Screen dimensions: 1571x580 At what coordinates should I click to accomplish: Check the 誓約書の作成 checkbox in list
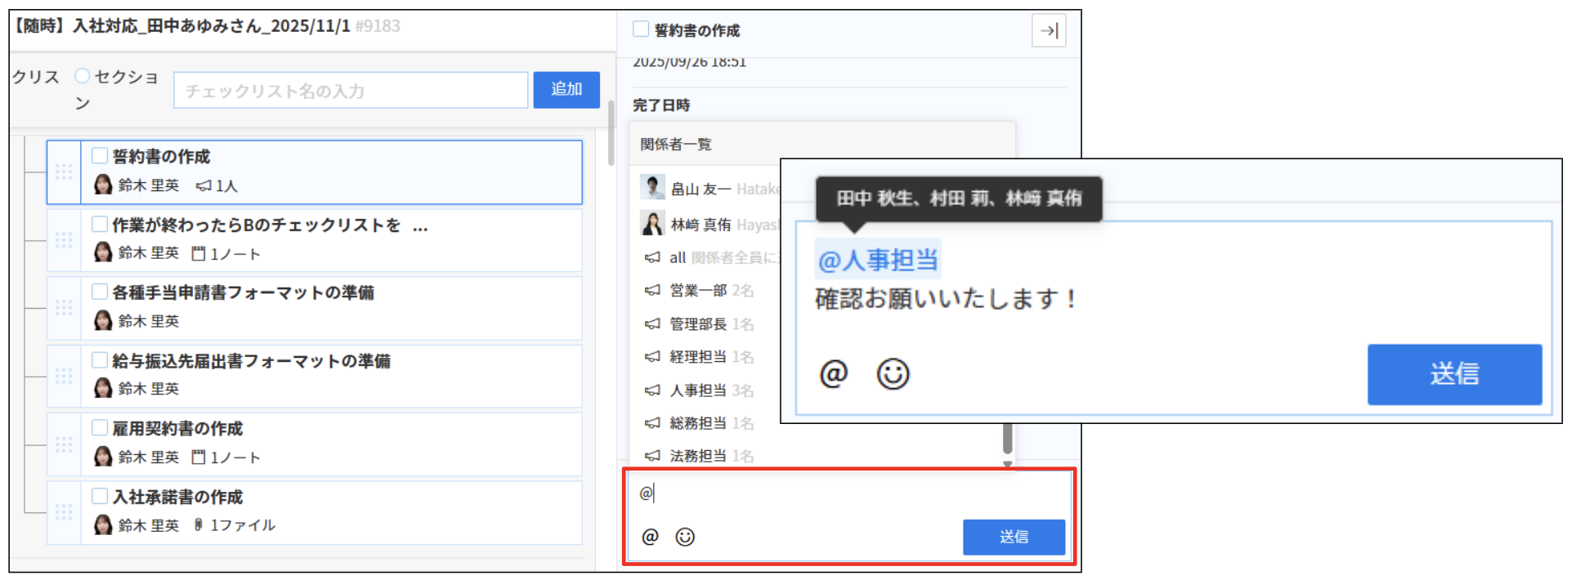coord(100,156)
